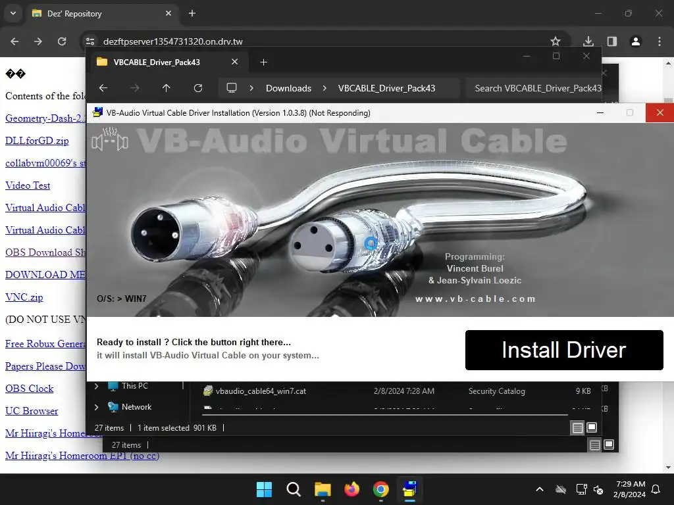Open Mr Hiiragi's Homeroom EP1 (no cc) link
The width and height of the screenshot is (674, 505).
pyautogui.click(x=82, y=456)
